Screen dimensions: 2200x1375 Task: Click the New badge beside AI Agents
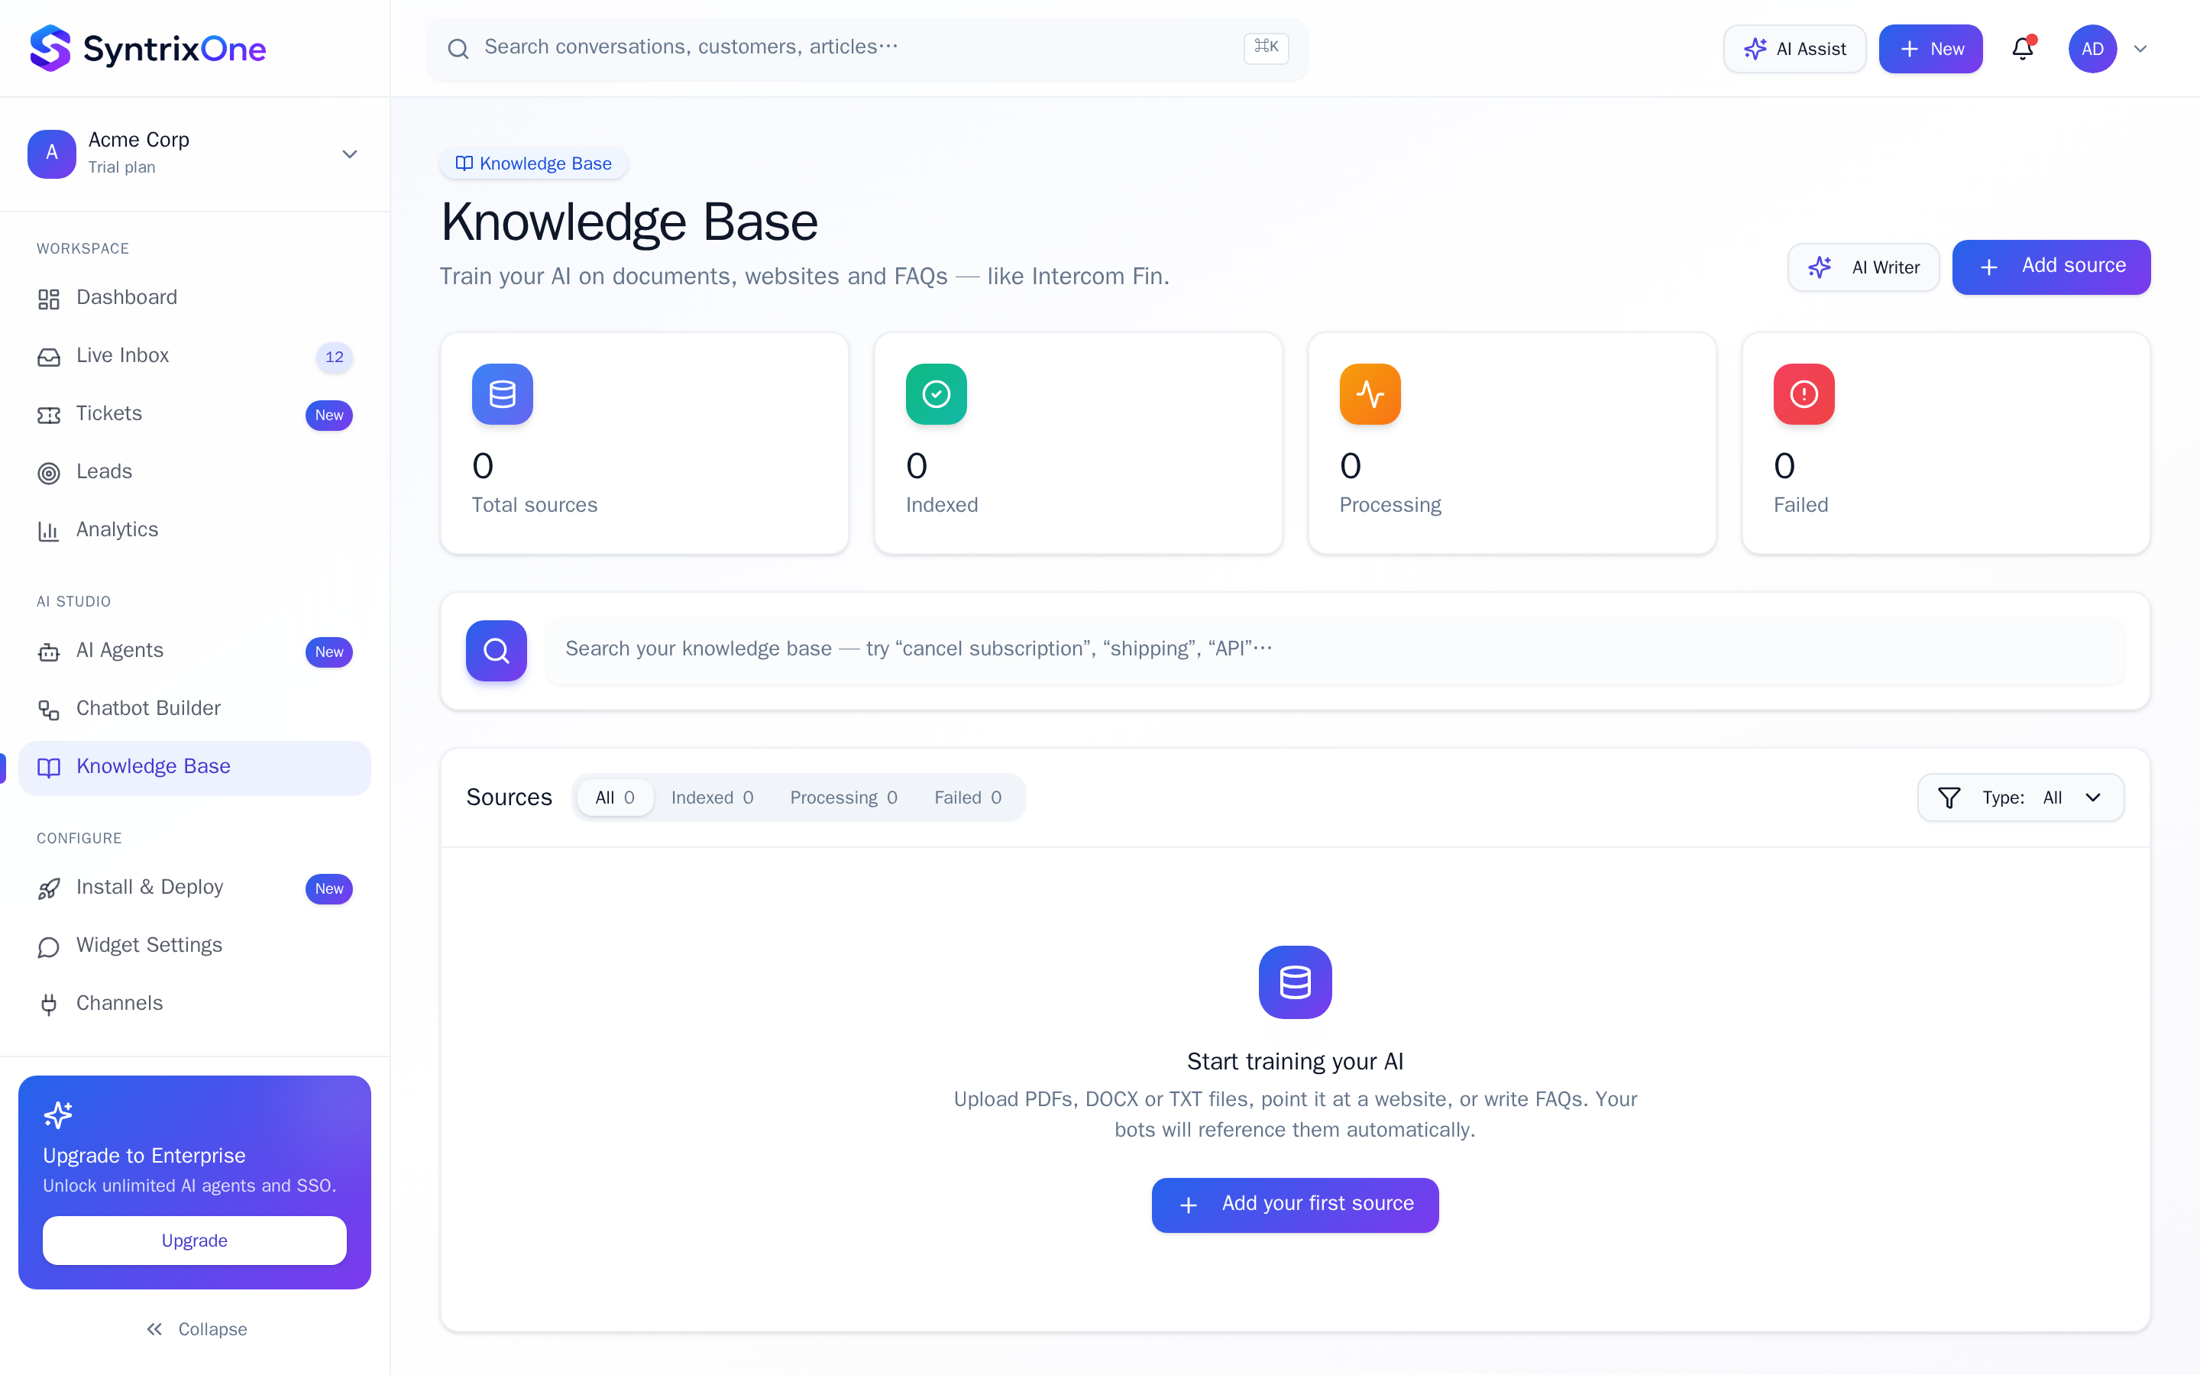pos(329,652)
